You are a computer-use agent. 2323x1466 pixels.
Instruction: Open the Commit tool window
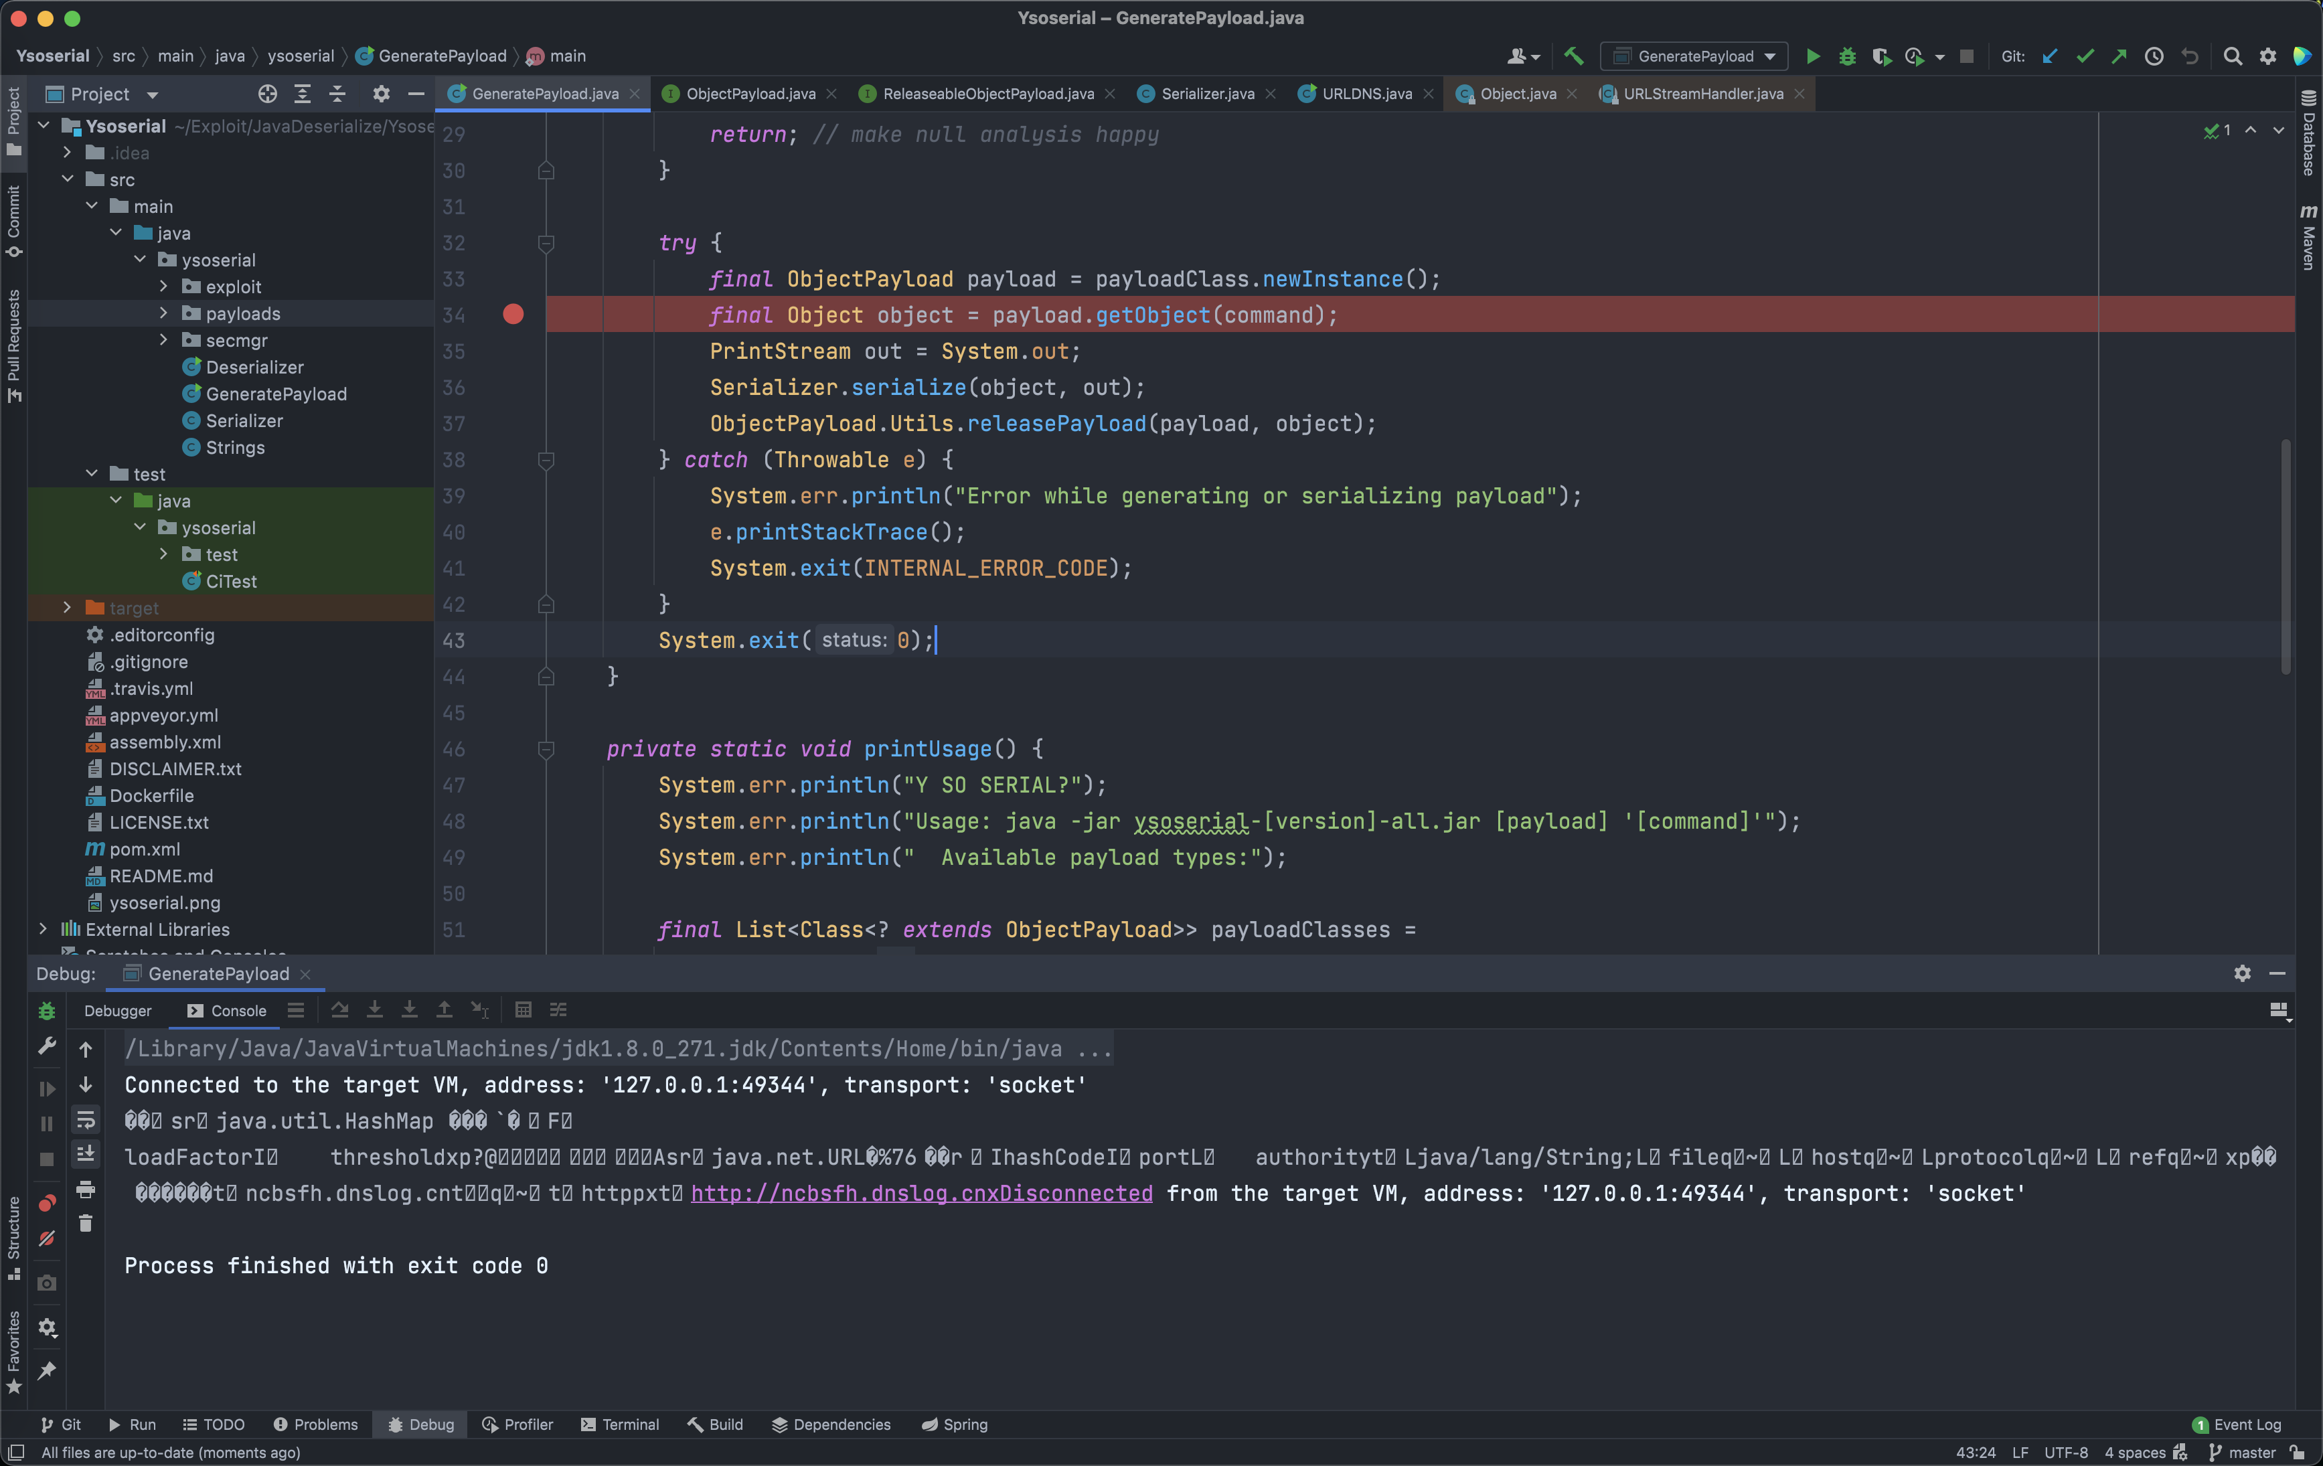pos(13,221)
